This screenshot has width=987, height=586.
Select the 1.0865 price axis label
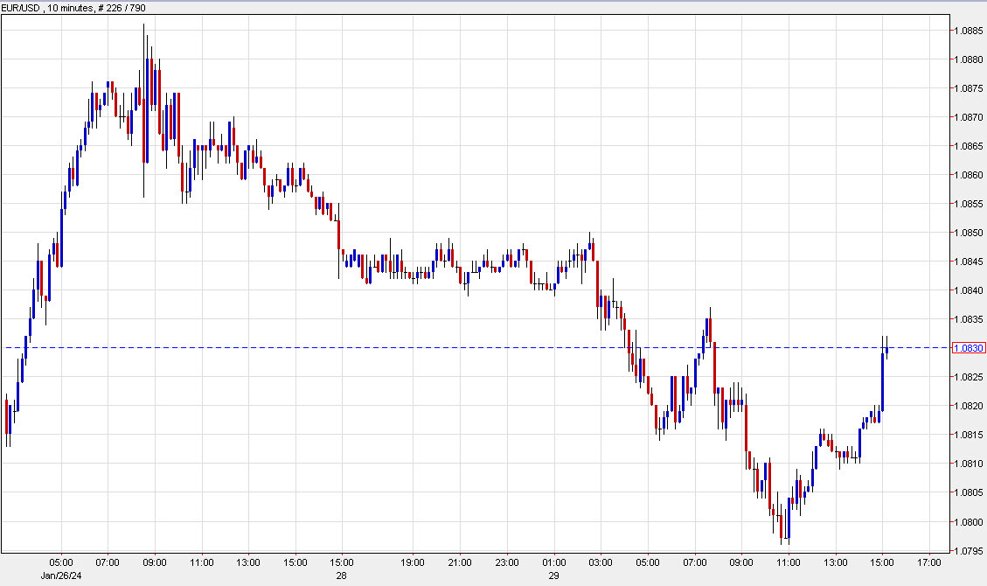pos(968,146)
